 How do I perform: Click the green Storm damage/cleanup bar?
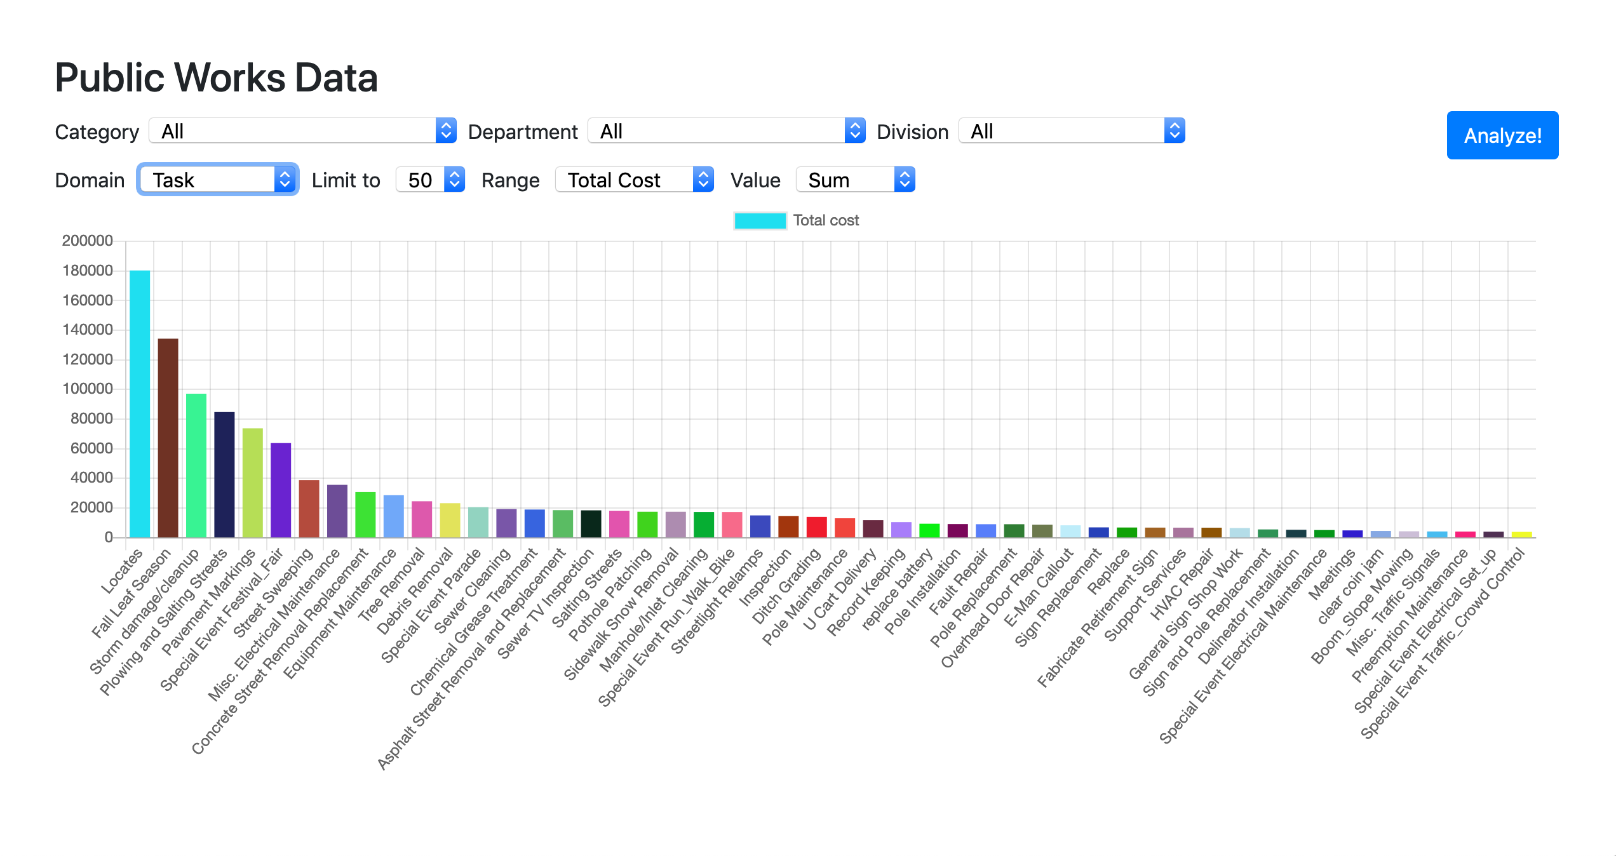[196, 465]
